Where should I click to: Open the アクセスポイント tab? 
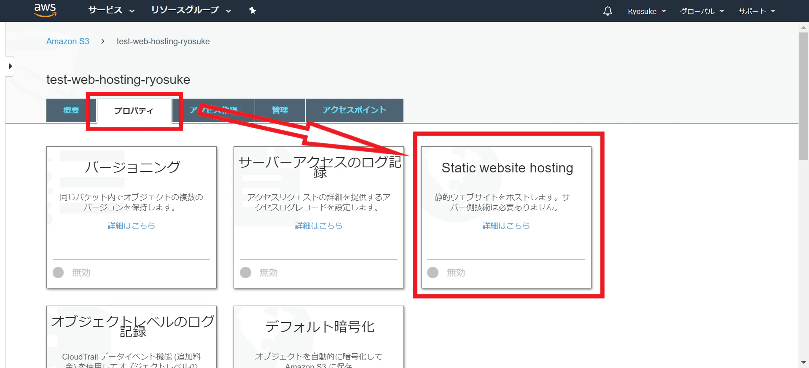(354, 110)
